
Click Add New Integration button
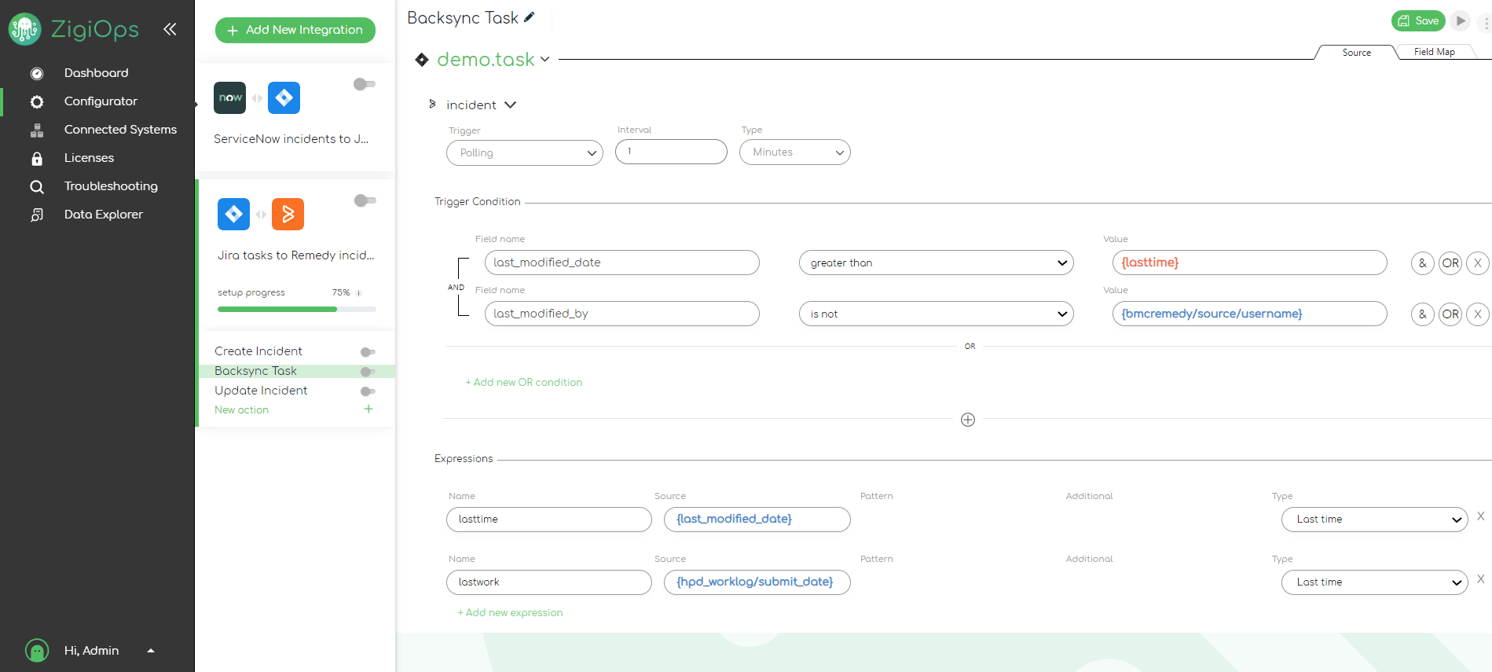point(295,30)
